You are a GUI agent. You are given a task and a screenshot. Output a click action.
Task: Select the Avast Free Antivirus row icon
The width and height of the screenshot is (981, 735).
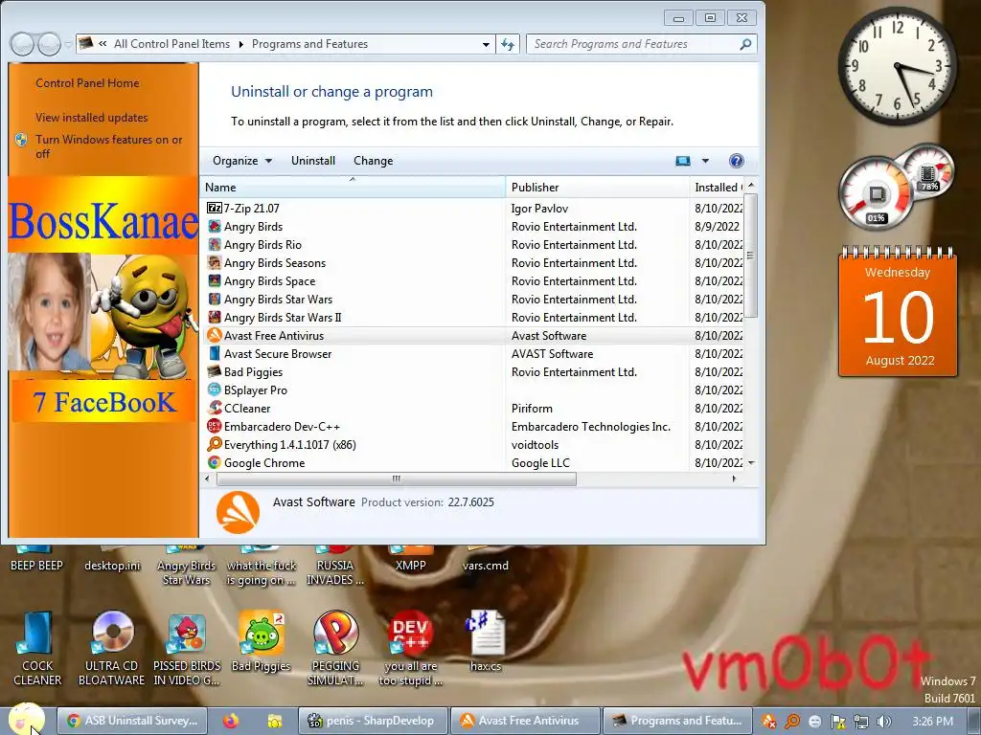point(214,336)
